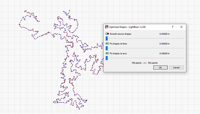Click the Fit shapes to lines slider handle
200x114 pixels.
coord(107,48)
